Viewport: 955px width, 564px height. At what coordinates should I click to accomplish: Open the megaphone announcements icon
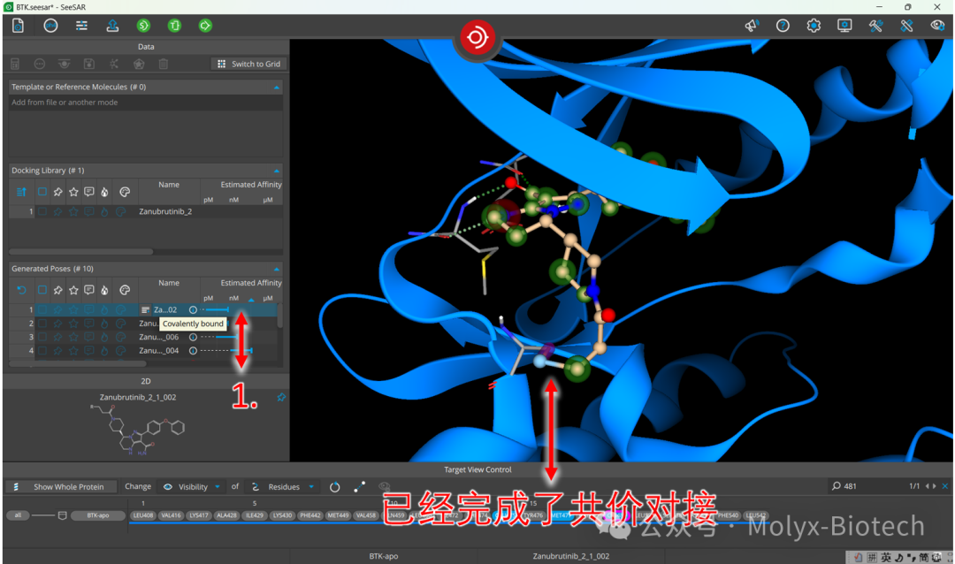[x=752, y=26]
